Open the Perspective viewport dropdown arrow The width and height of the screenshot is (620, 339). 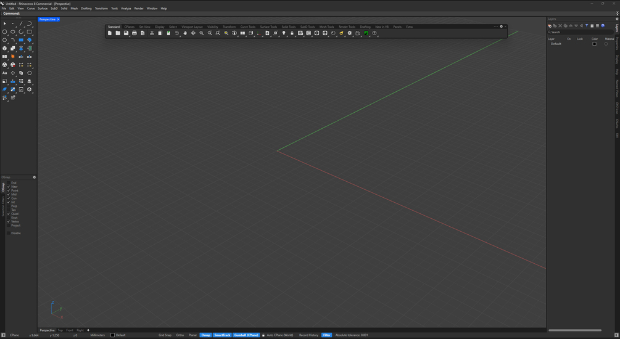58,19
